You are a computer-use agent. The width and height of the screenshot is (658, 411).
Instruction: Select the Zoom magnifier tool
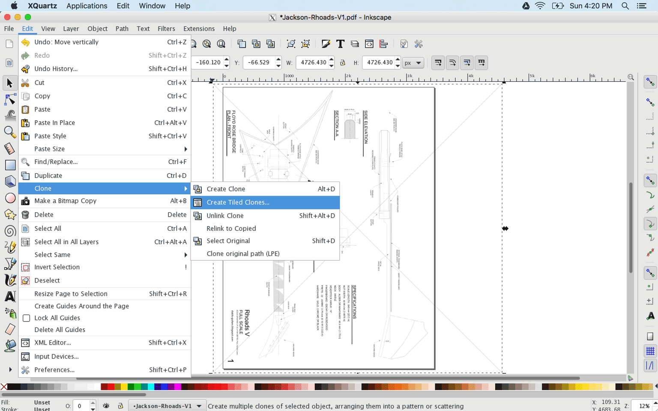[x=9, y=132]
